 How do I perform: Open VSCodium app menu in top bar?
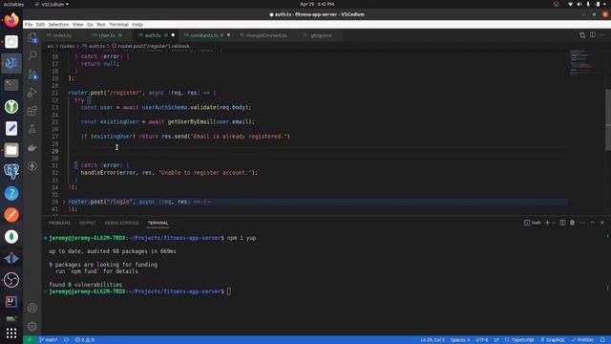click(x=52, y=4)
